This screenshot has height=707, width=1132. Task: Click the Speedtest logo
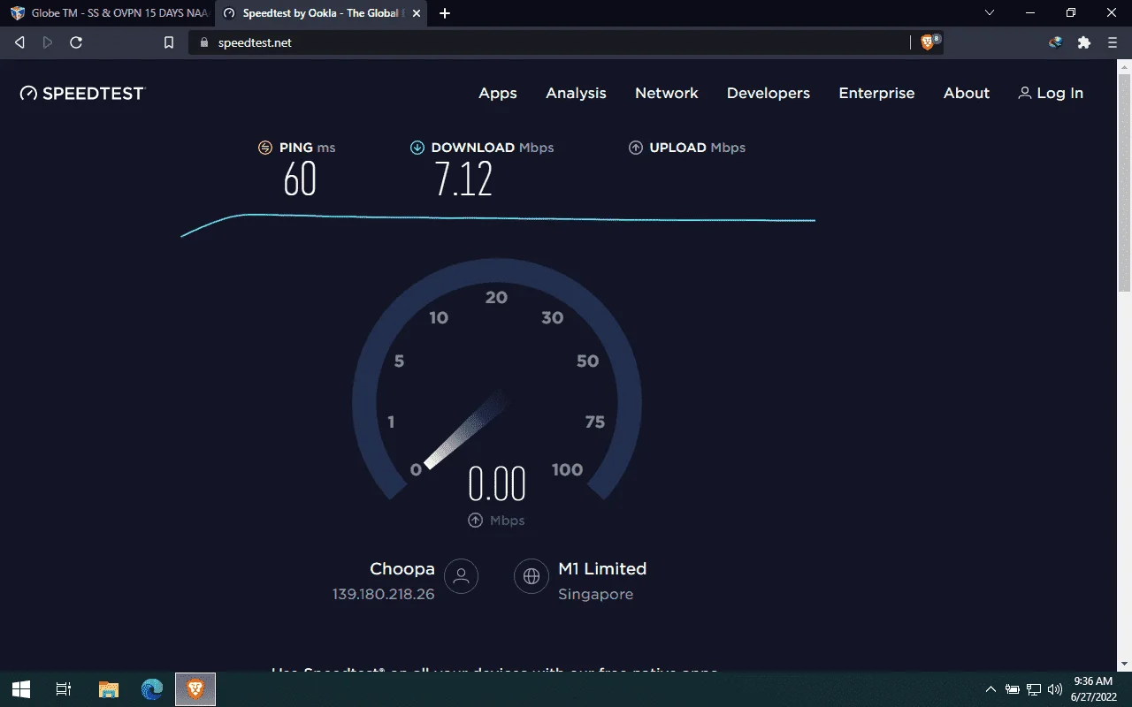(81, 93)
